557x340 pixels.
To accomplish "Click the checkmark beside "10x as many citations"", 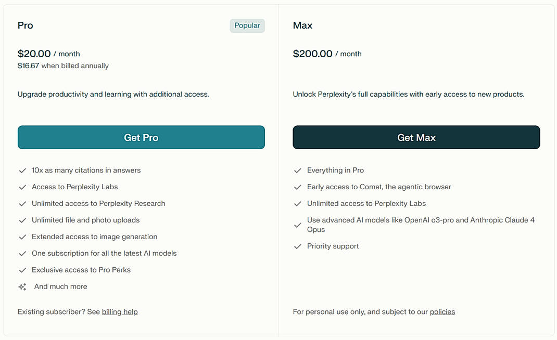I will click(x=23, y=170).
